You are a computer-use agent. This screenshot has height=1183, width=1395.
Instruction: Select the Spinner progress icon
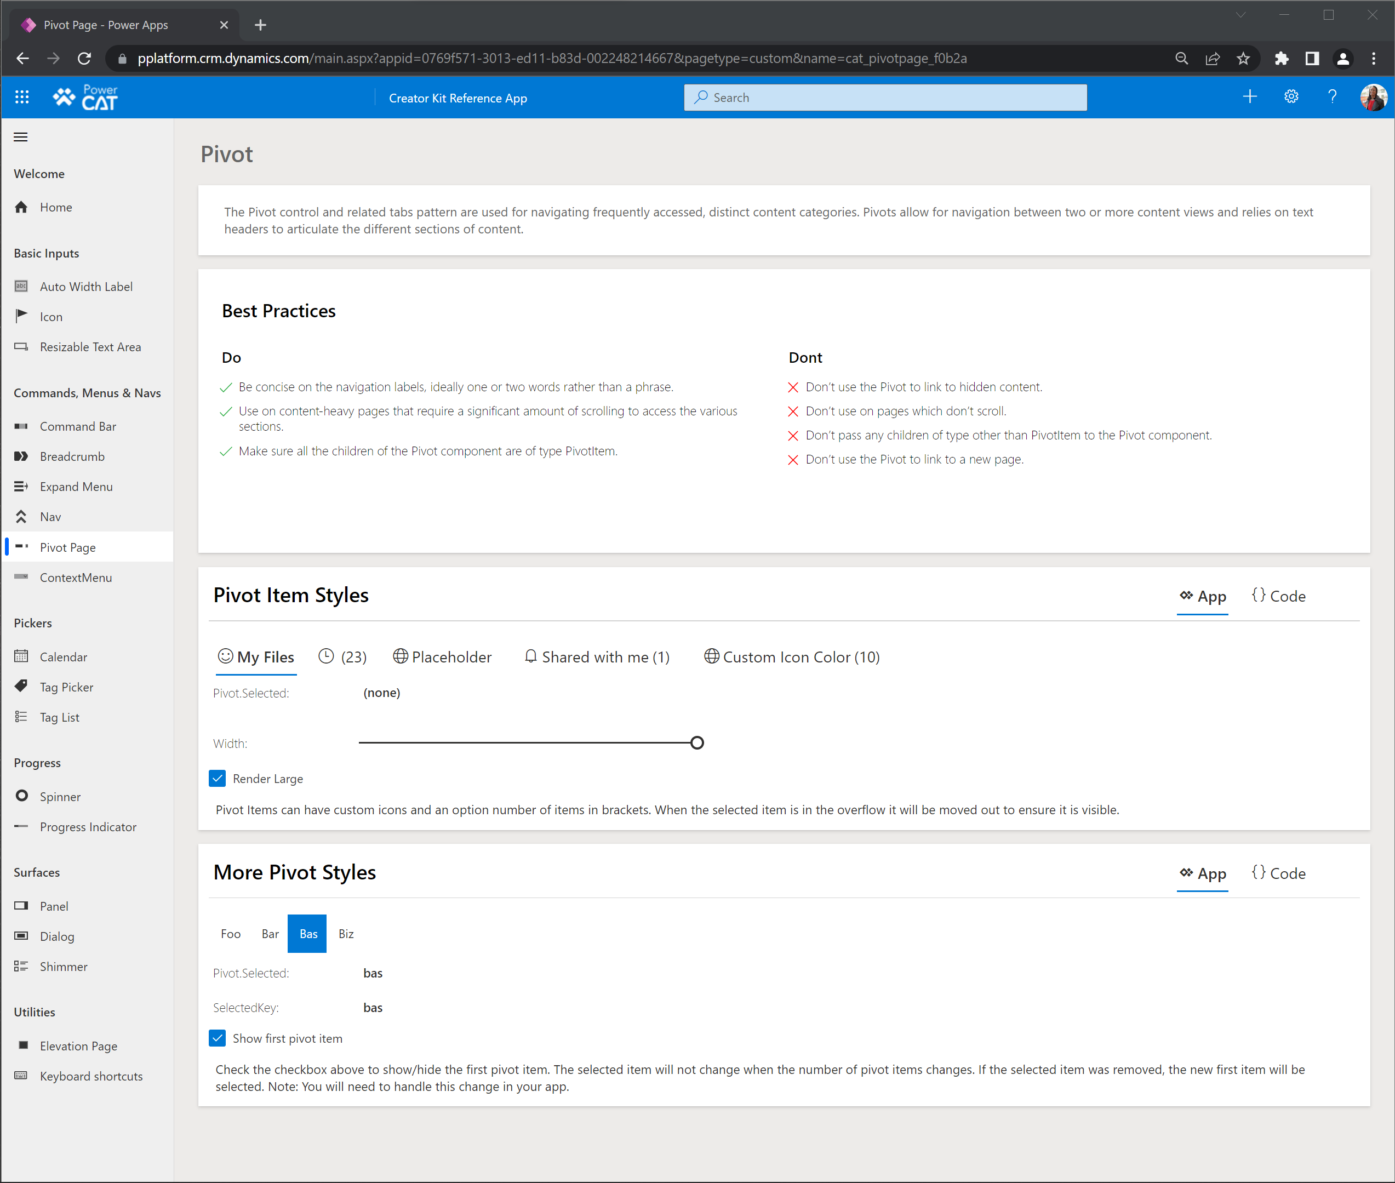click(x=22, y=797)
